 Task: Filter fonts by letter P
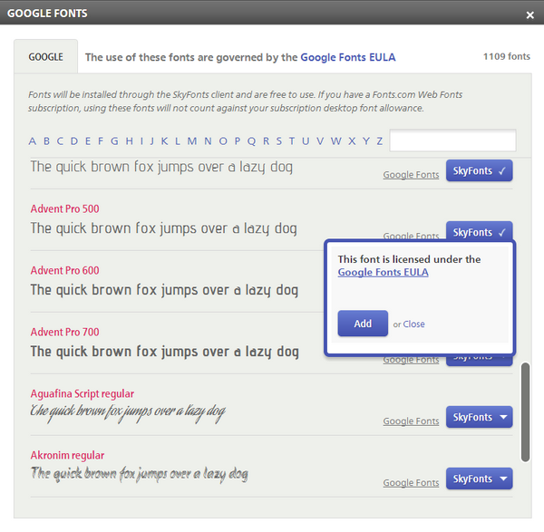pos(238,141)
